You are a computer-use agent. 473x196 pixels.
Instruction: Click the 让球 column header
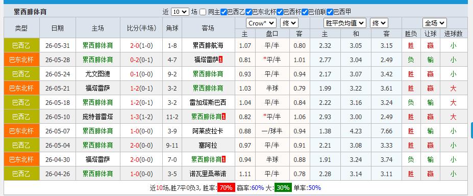430,34
